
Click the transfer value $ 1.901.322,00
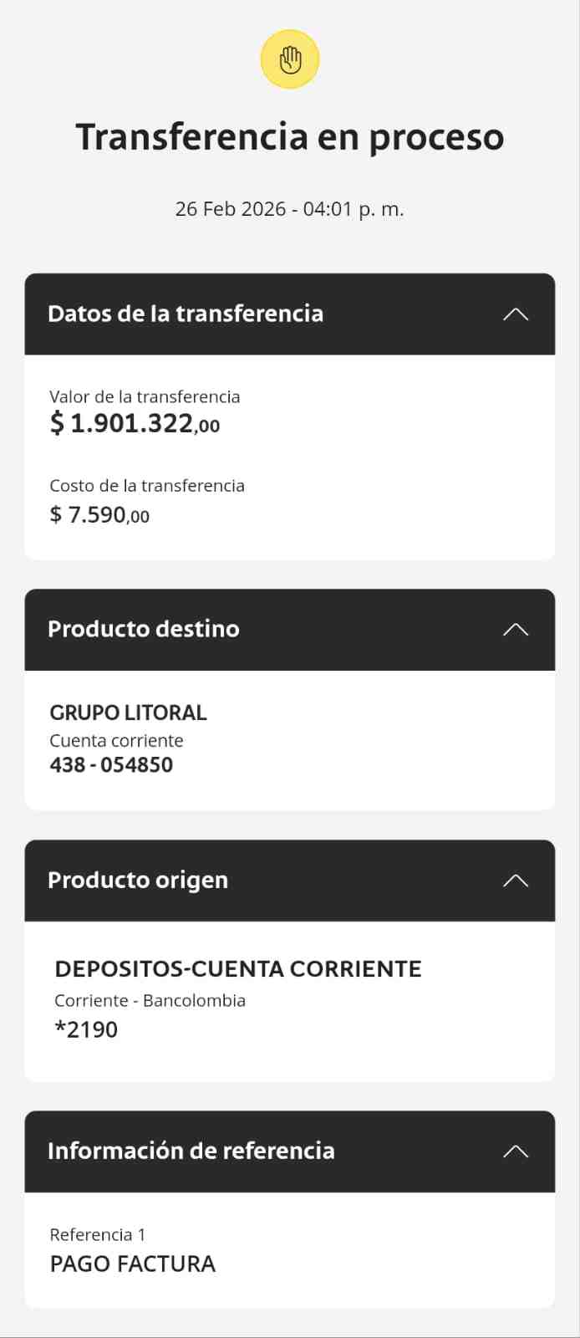[x=135, y=423]
